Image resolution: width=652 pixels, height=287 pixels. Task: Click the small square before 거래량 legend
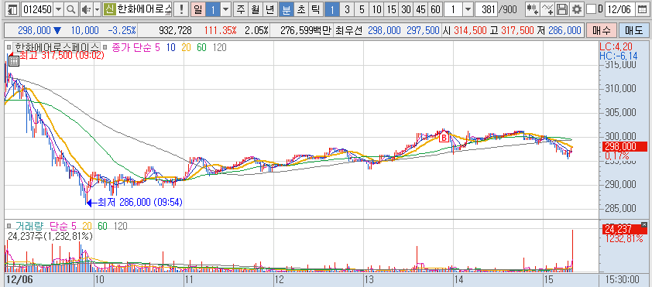point(9,226)
